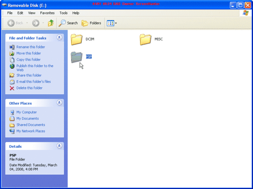Viewport: 253px width, 189px height.
Task: Click the publish globe icon
Action: 12,66
